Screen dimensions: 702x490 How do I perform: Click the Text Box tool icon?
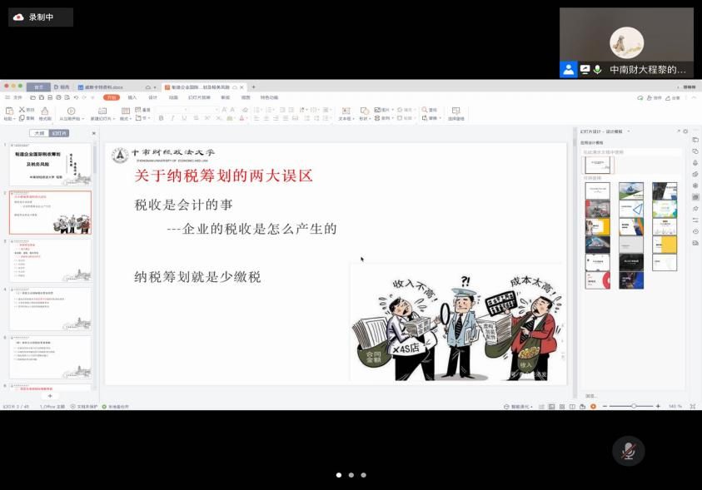pos(344,111)
